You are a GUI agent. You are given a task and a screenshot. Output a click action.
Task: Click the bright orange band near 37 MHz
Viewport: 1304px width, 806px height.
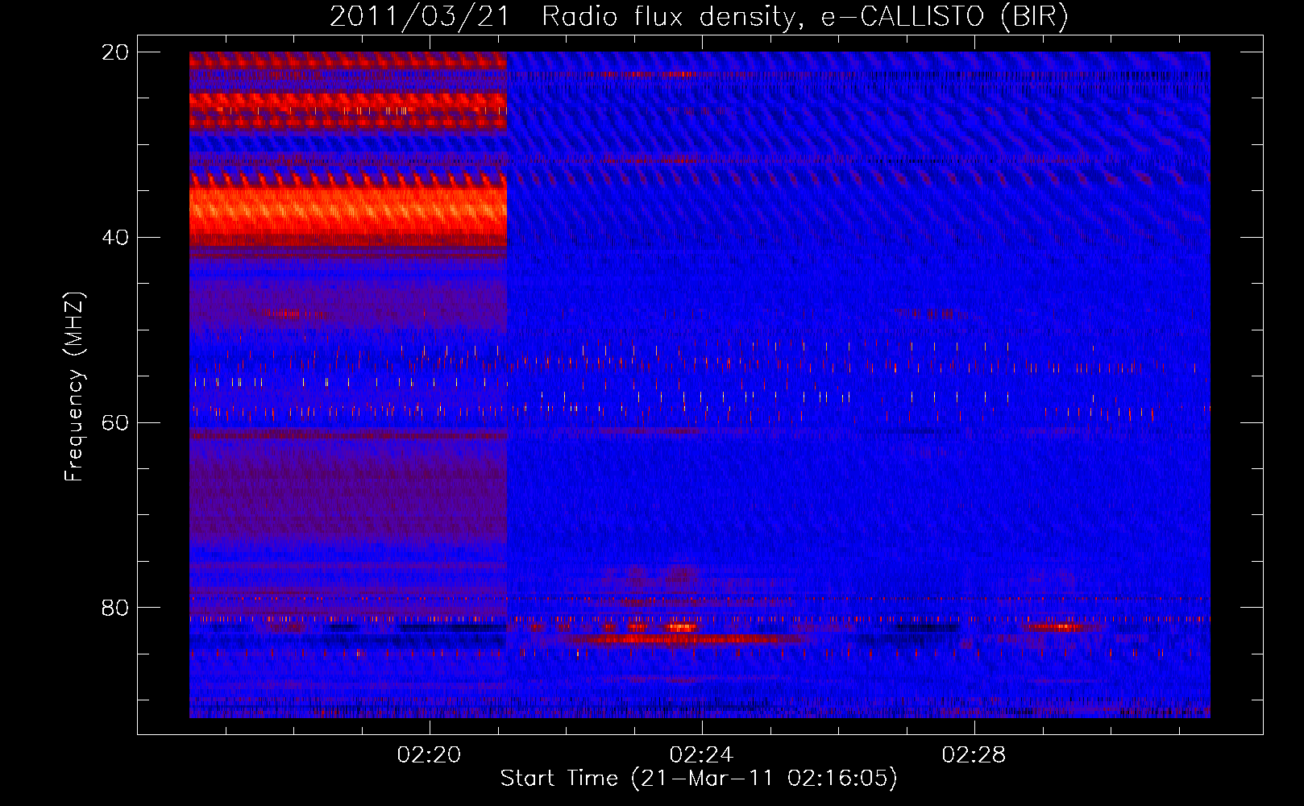pyautogui.click(x=348, y=211)
